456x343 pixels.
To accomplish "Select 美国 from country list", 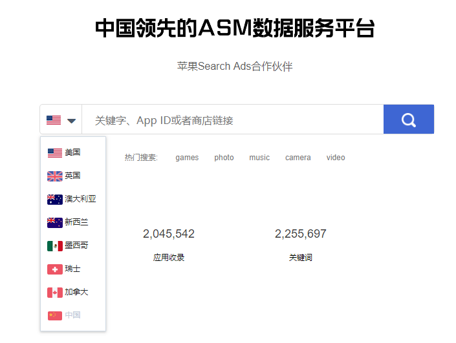I will point(72,152).
